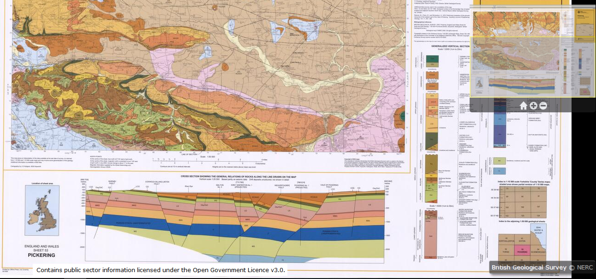Click the Open Government Licence v3.0 notice
596x279 pixels.
[161, 270]
